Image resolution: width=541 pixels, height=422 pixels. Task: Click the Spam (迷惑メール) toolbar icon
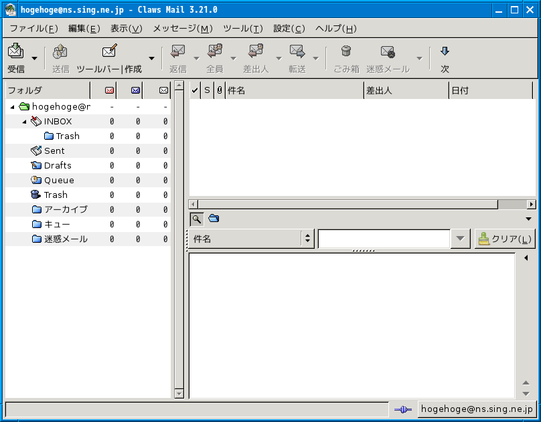tap(388, 51)
